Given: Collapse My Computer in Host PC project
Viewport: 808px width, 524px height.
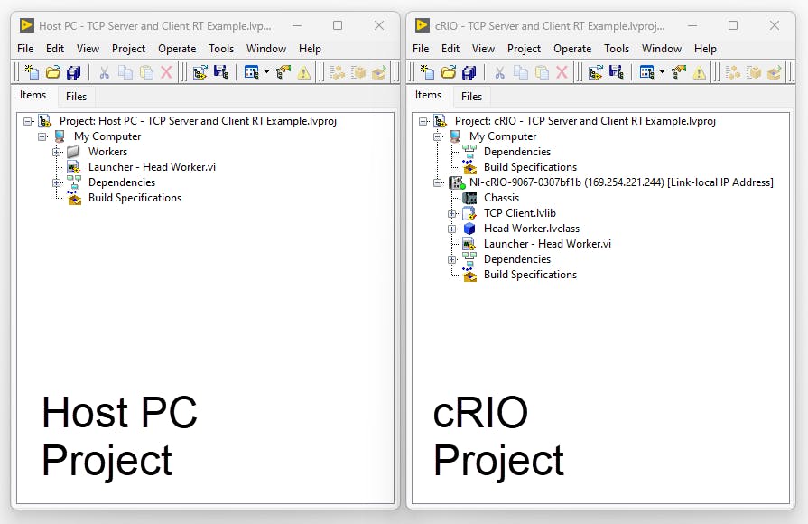Looking at the screenshot, I should [42, 136].
